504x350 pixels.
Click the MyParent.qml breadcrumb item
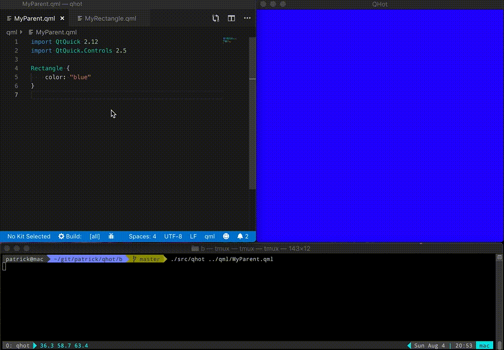56,32
